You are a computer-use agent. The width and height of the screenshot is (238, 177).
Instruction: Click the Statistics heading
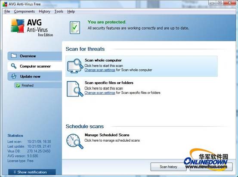[x=15, y=136]
